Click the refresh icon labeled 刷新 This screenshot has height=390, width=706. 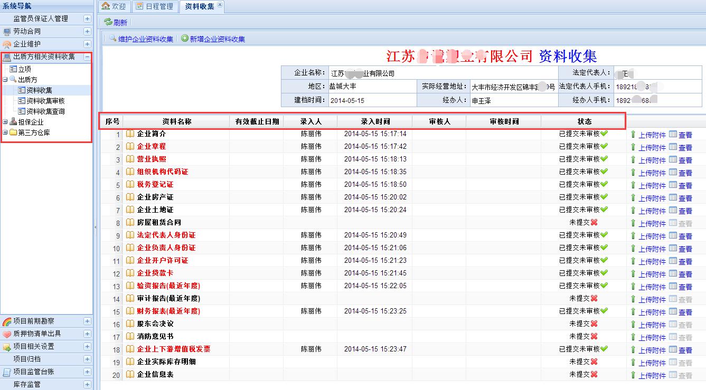108,22
